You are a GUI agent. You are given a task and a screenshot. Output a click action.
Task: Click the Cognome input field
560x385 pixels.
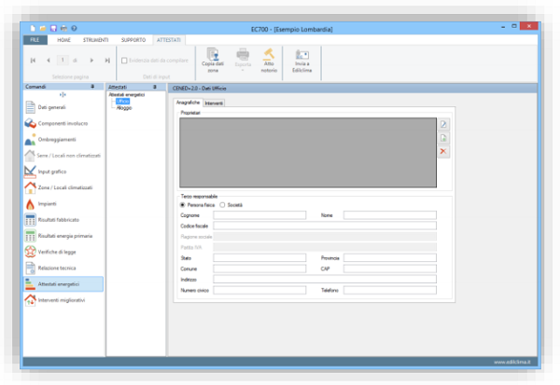click(x=245, y=214)
